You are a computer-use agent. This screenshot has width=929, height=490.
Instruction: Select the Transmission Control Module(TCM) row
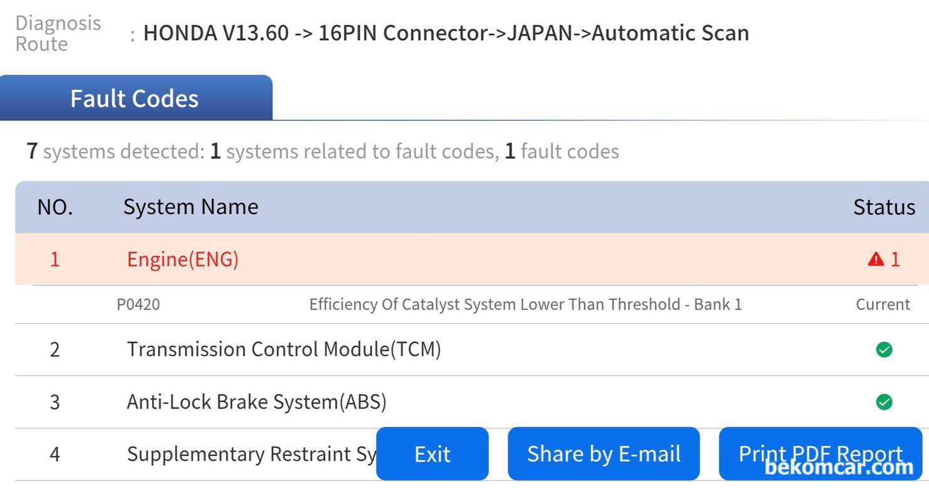tap(284, 349)
